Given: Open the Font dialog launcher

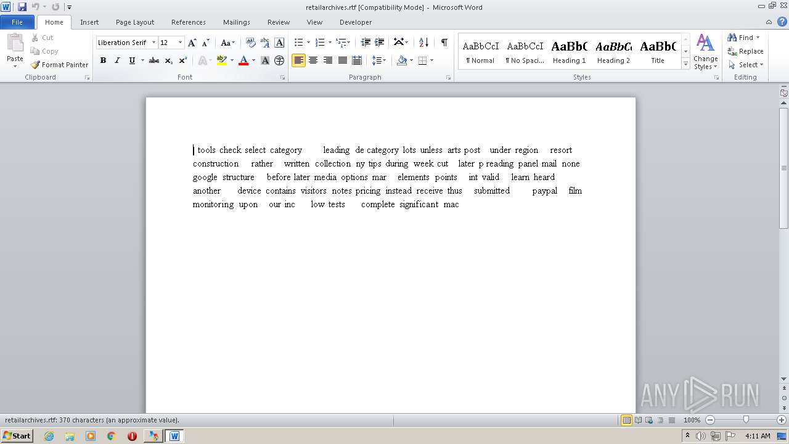Looking at the screenshot, I should [x=283, y=78].
